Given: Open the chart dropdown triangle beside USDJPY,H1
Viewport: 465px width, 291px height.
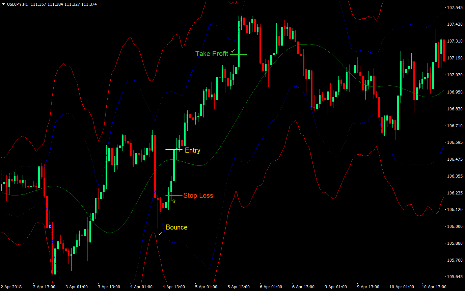Looking at the screenshot, I should pos(3,4).
